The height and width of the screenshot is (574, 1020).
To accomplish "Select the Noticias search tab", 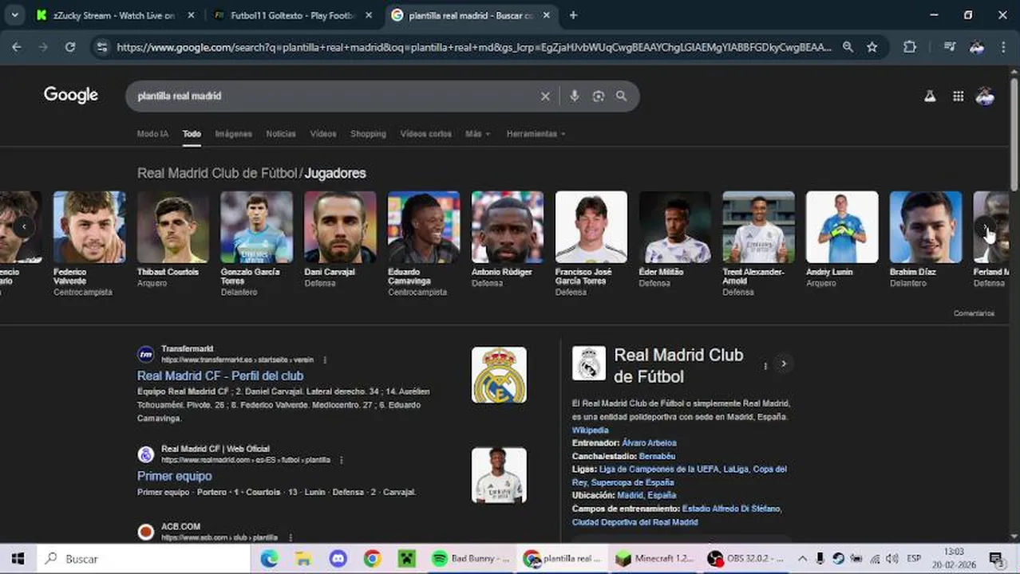I will click(x=281, y=134).
